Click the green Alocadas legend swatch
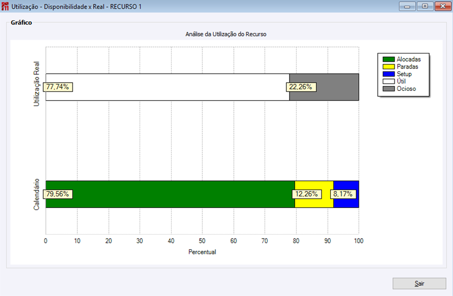The height and width of the screenshot is (296, 453). click(389, 59)
